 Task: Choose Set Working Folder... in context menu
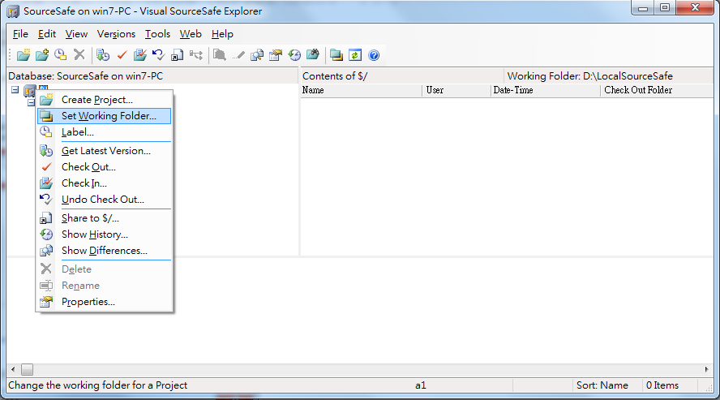click(x=109, y=116)
